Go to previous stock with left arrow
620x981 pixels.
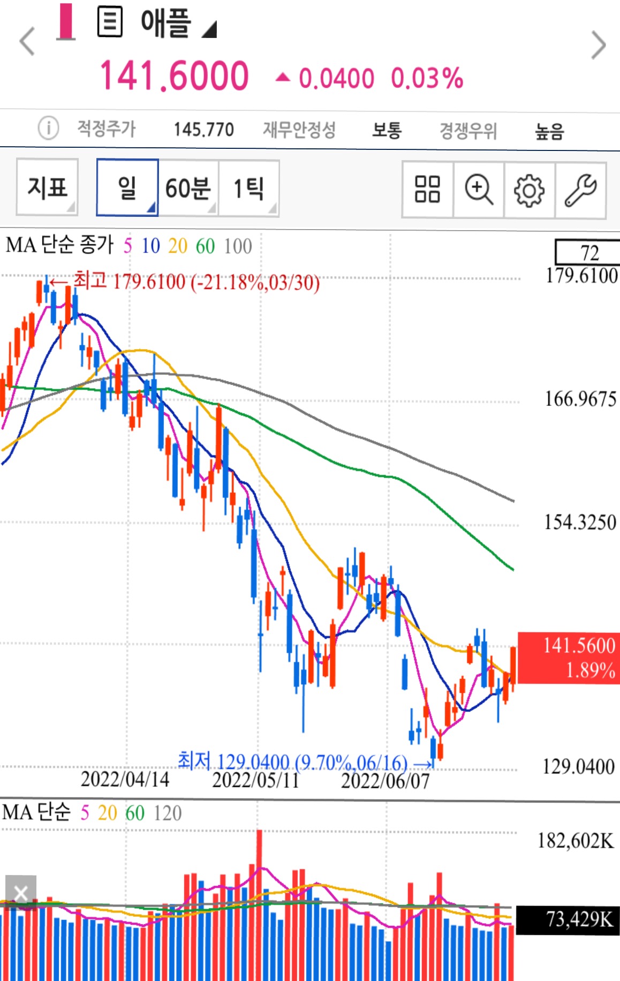coord(27,41)
